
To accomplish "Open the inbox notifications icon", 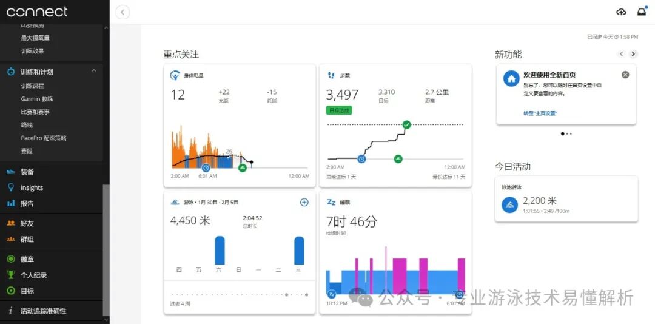I will coord(641,12).
